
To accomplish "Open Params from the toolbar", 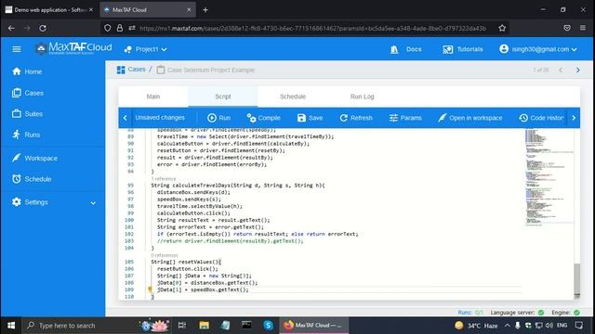I will [405, 118].
